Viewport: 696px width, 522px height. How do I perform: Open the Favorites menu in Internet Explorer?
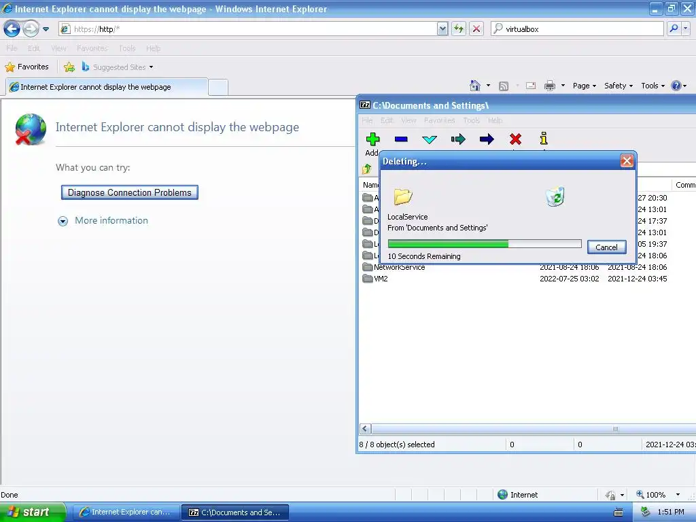[92, 48]
